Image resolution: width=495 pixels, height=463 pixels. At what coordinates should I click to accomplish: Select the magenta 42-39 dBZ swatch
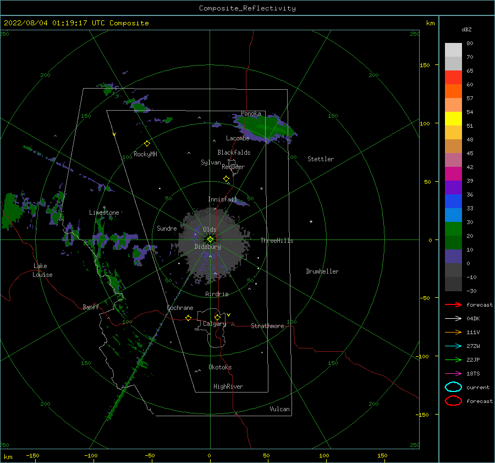coord(453,173)
